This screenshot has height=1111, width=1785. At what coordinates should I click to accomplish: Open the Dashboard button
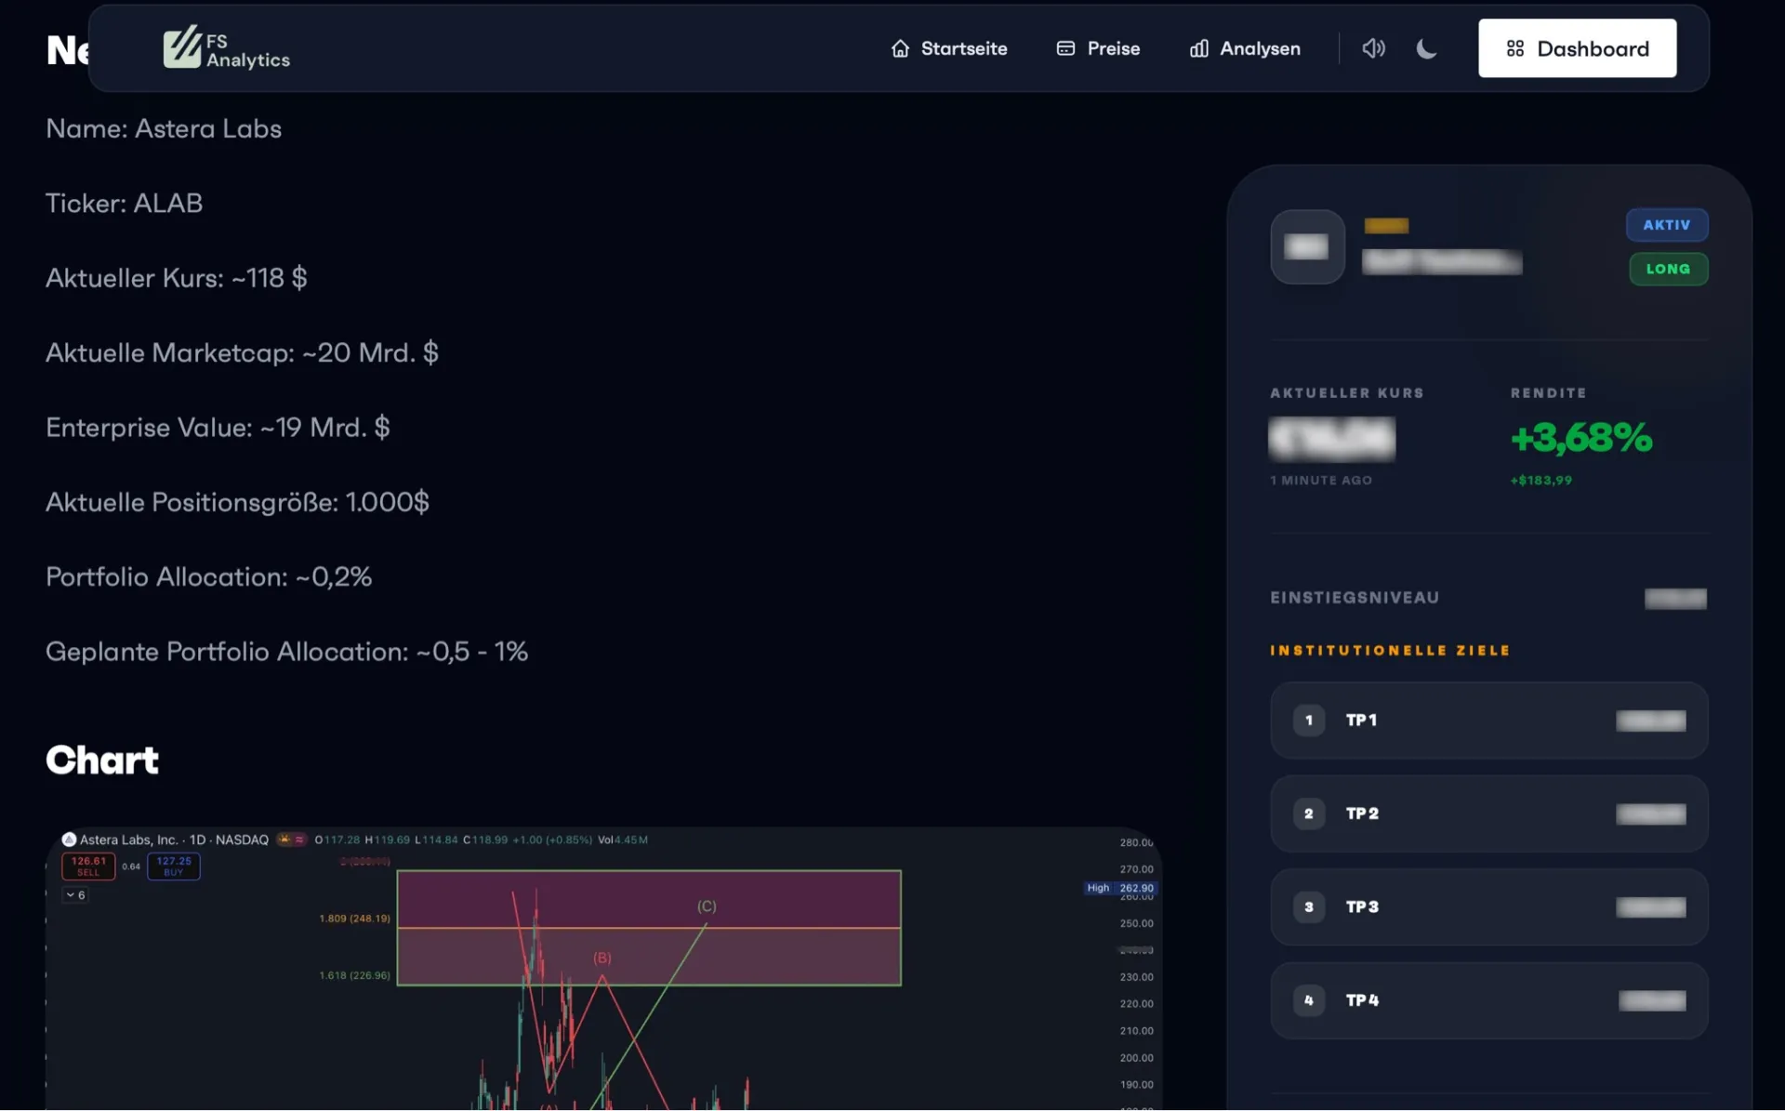pos(1577,48)
